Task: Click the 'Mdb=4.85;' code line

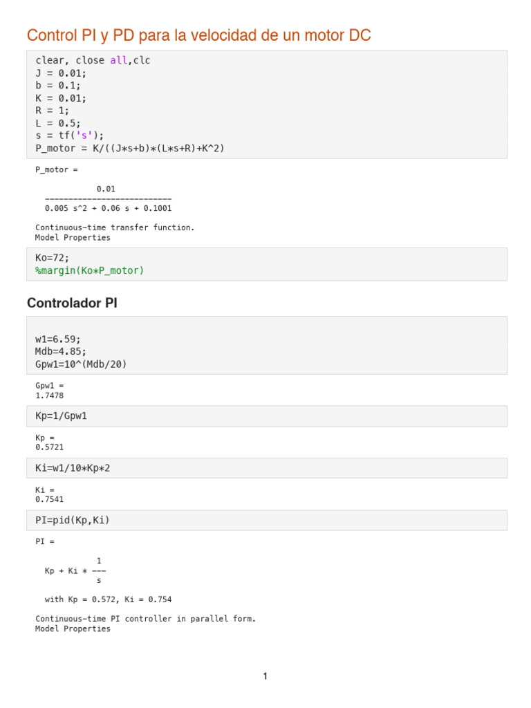Action: (61, 351)
